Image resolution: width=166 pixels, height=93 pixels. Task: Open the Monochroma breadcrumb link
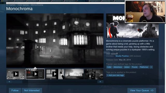point(37,5)
